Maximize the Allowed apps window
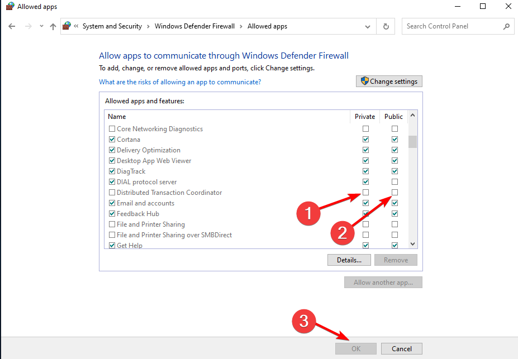 [483, 6]
